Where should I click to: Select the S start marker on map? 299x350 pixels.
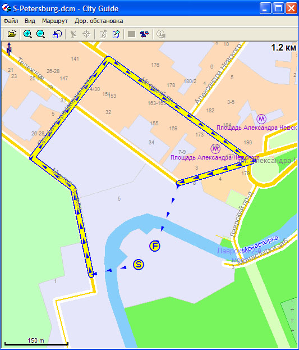point(139,265)
